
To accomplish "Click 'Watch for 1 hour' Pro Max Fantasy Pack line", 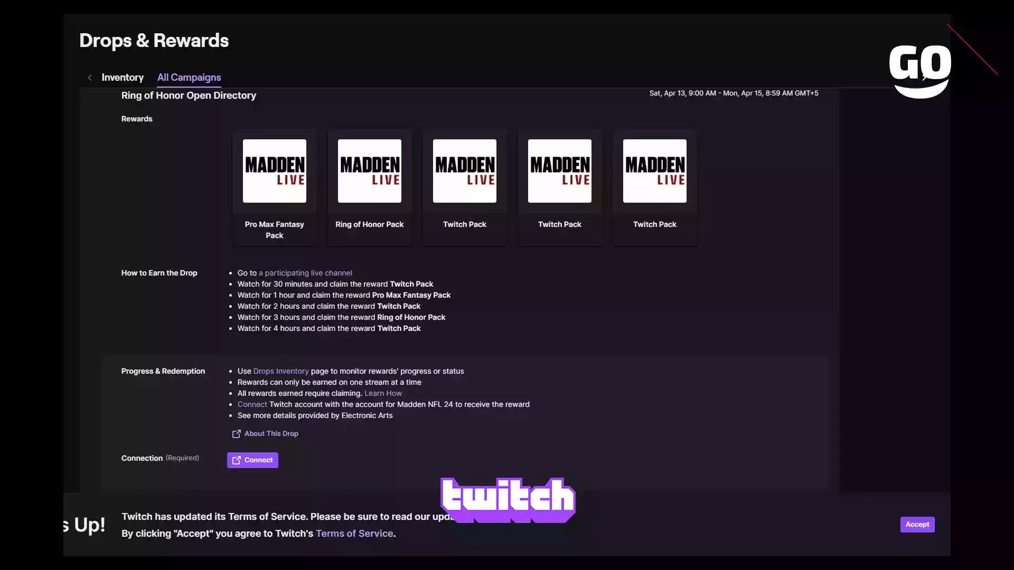I will click(x=344, y=295).
